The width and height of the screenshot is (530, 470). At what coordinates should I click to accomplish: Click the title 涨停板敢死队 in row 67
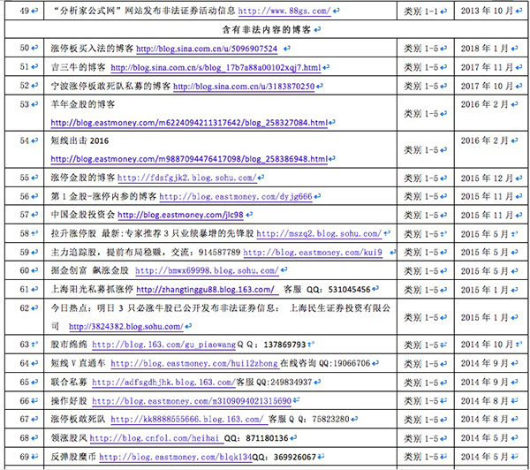pyautogui.click(x=78, y=420)
